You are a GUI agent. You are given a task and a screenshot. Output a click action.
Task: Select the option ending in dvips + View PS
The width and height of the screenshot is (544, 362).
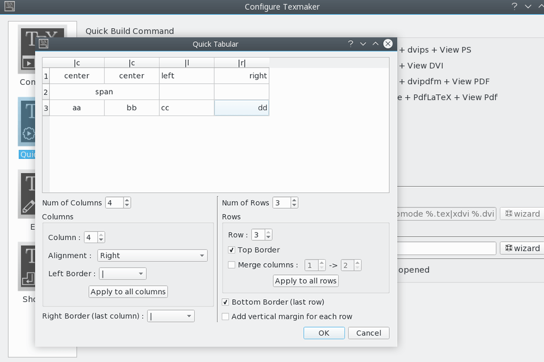(435, 50)
